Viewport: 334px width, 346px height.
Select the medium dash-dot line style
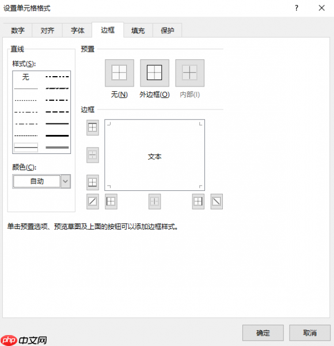[57, 100]
